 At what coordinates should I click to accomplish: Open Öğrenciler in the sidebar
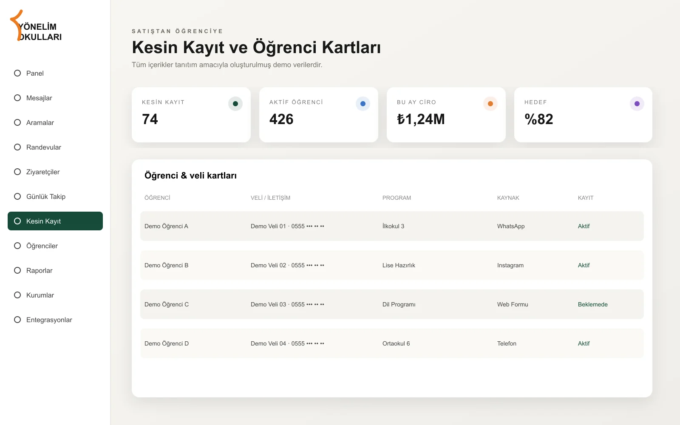55,246
